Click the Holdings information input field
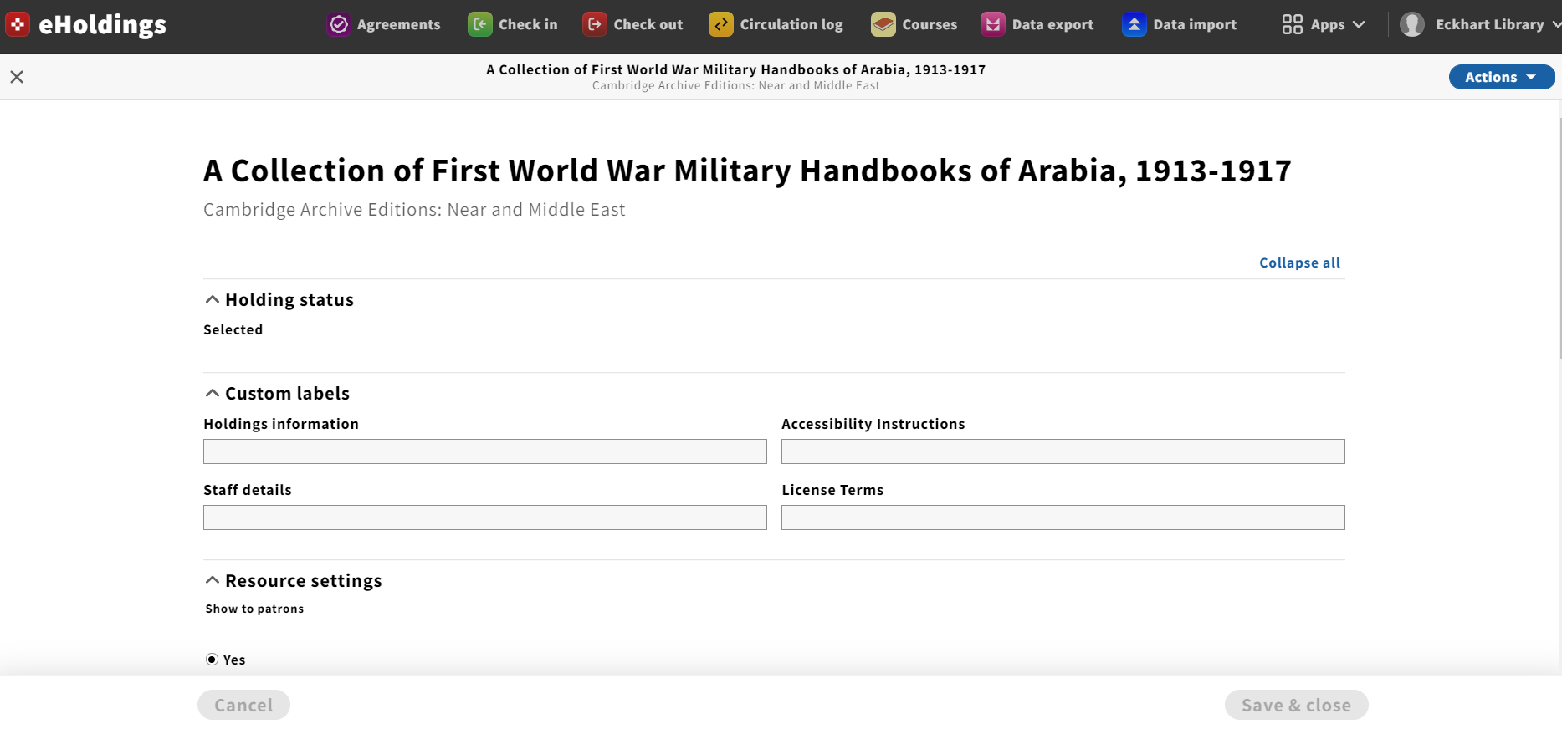Image resolution: width=1562 pixels, height=729 pixels. coord(485,451)
